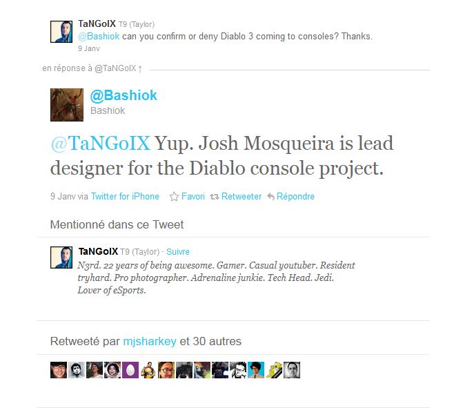This screenshot has height=408, width=454.
Task: Mark tweet as favorite via Favori
Action: pyautogui.click(x=193, y=197)
